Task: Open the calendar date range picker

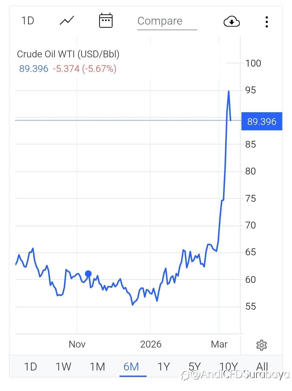Action: coord(106,21)
